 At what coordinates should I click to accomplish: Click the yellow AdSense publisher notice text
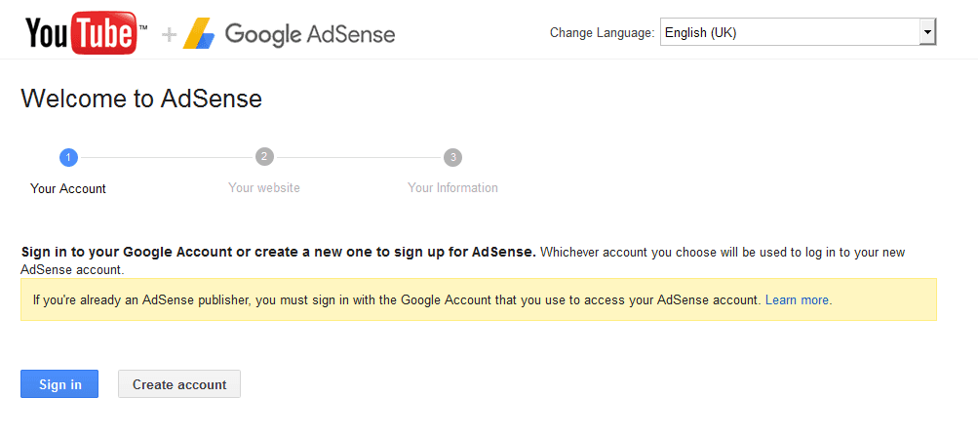point(432,299)
